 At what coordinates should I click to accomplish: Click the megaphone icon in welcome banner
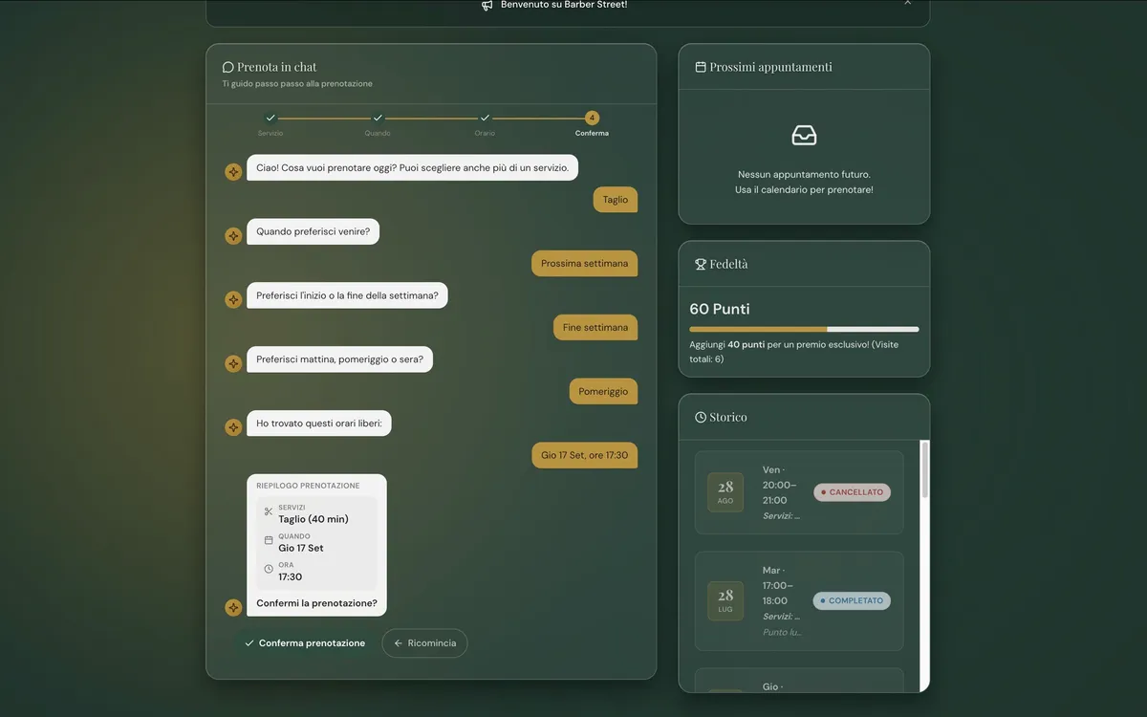(487, 5)
